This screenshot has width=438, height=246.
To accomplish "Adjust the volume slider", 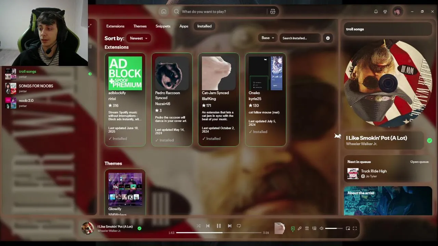I will tap(334, 229).
